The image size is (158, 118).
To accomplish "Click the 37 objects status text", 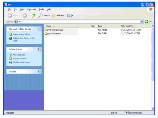I will click(x=9, y=113).
